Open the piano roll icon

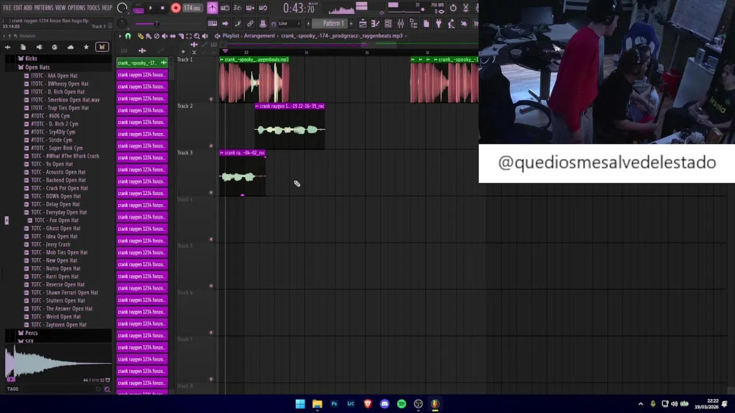point(375,24)
